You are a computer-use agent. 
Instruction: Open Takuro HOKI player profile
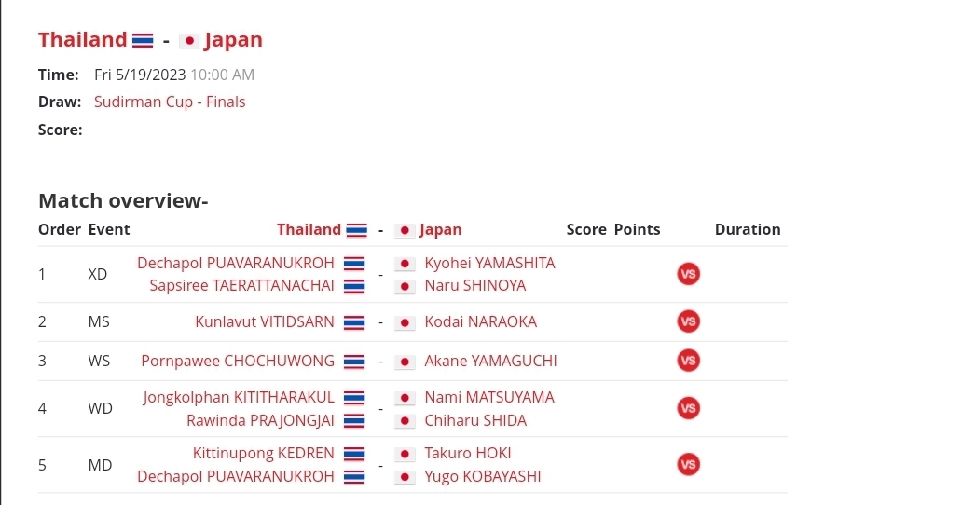point(467,453)
